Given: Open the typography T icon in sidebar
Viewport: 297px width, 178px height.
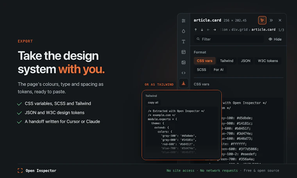Looking at the screenshot, I should [x=183, y=41].
